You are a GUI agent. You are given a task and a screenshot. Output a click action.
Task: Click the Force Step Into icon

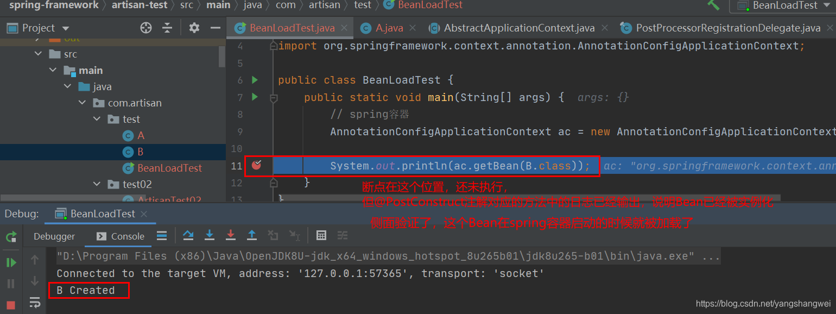pos(231,235)
